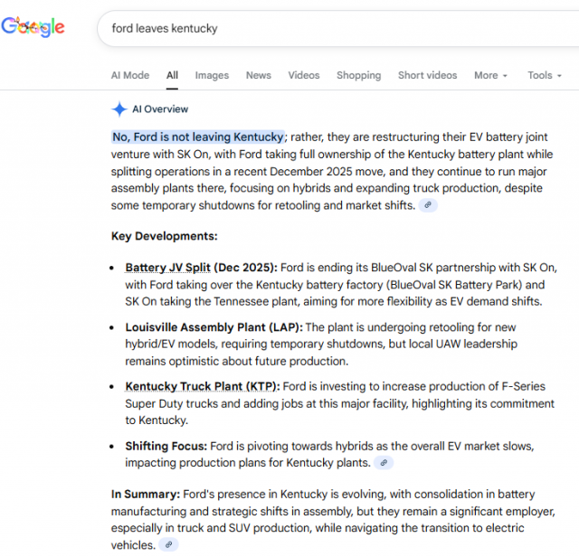The image size is (579, 557).
Task: Open the Tools dropdown
Action: tap(545, 76)
